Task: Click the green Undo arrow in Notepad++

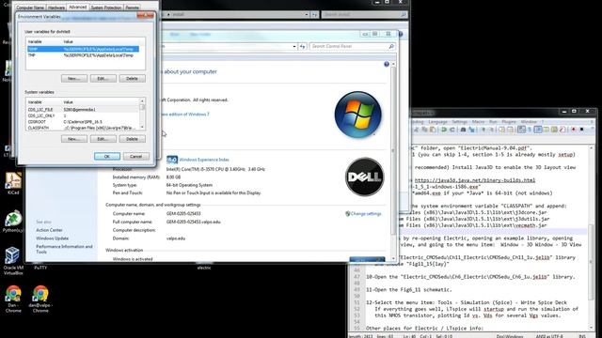Action: 444,130
